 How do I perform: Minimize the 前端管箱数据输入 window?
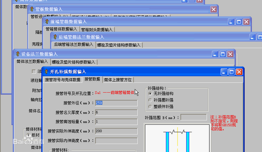[231, 22]
